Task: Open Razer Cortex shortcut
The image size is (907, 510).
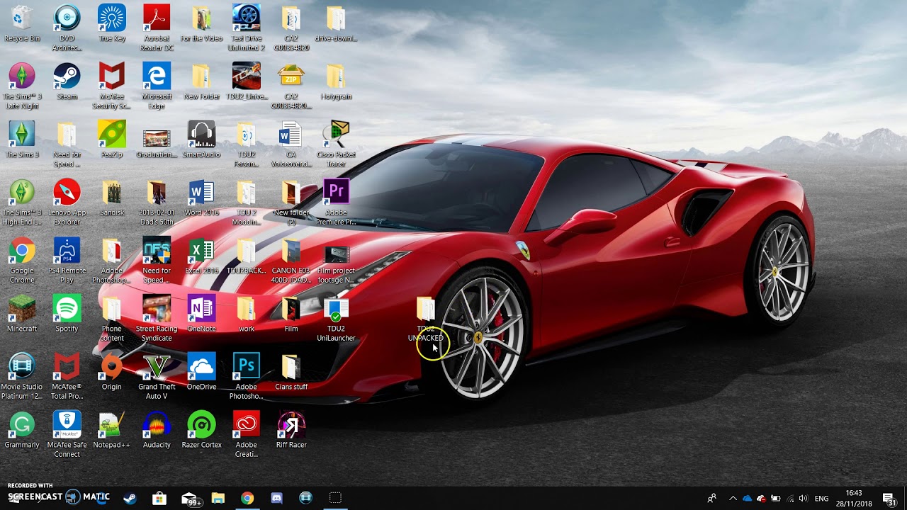Action: click(201, 430)
